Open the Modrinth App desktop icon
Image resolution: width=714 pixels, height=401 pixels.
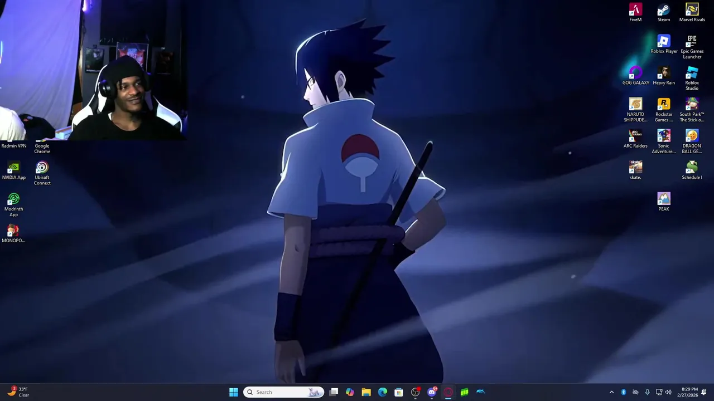point(14,205)
